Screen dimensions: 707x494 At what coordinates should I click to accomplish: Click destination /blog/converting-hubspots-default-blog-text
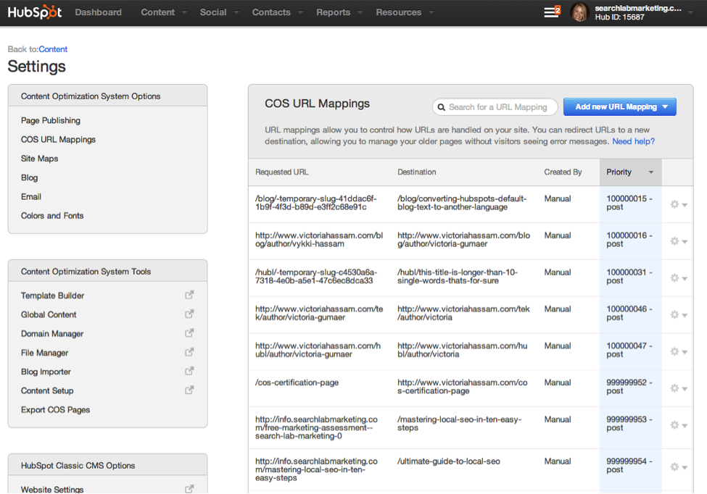(462, 203)
